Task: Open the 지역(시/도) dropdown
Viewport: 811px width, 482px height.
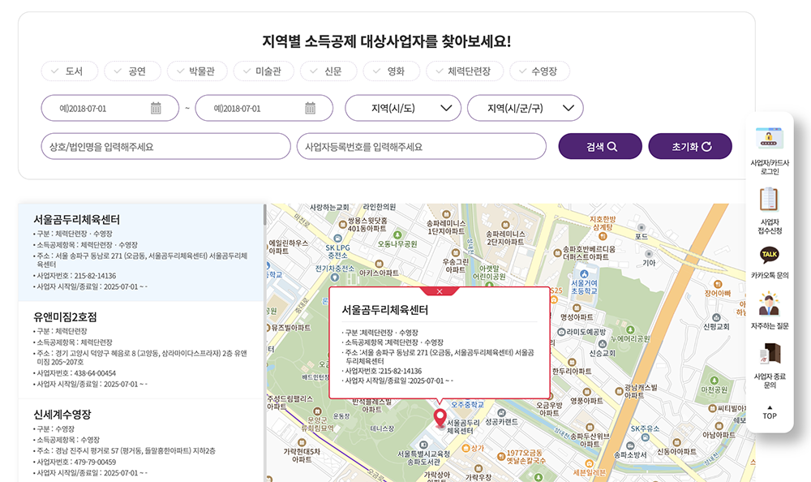Action: [403, 108]
